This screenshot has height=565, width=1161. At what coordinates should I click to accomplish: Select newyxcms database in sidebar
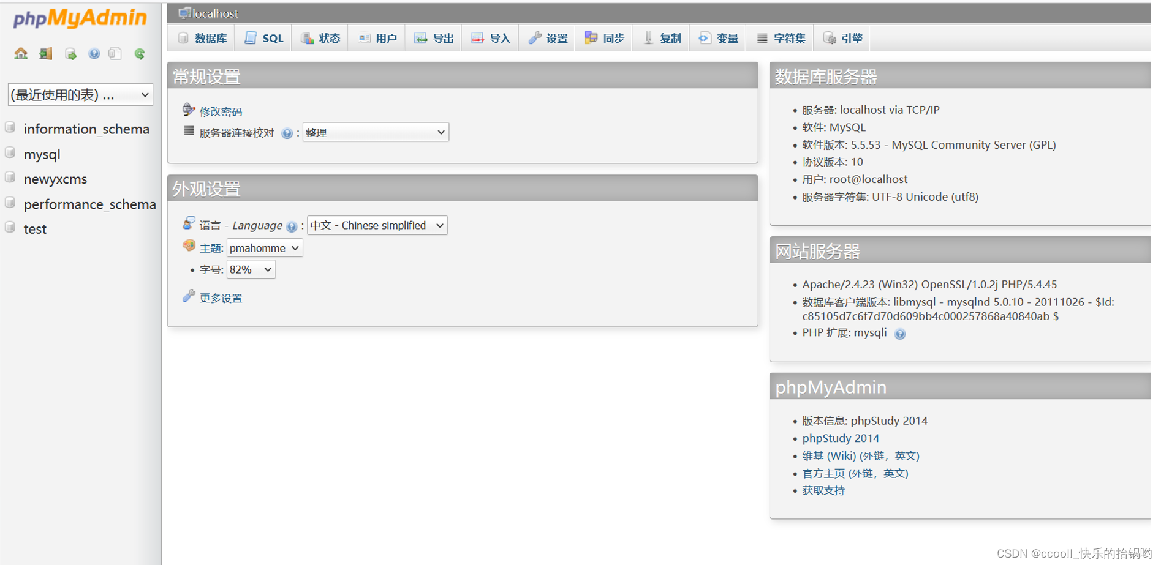55,179
